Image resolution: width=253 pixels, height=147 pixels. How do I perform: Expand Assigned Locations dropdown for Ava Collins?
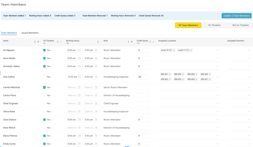click(x=218, y=77)
